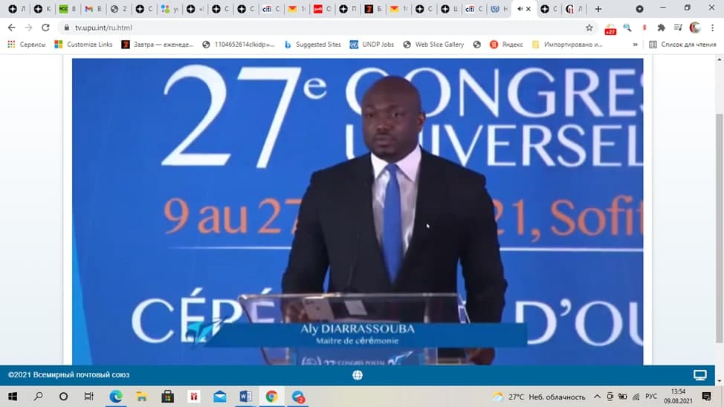Open File Explorer from taskbar
Screen dimensions: 724x407
click(142, 397)
